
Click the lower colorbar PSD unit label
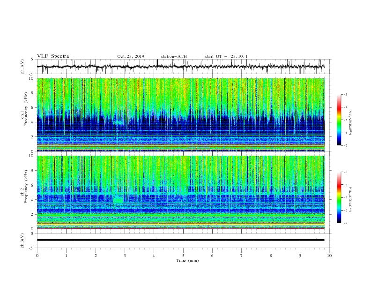tap(350, 200)
